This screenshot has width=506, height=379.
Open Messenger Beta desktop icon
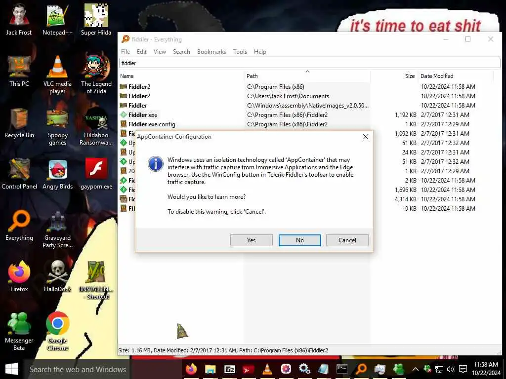[x=19, y=330]
